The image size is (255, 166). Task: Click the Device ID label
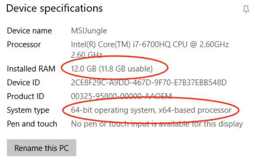pos(23,83)
